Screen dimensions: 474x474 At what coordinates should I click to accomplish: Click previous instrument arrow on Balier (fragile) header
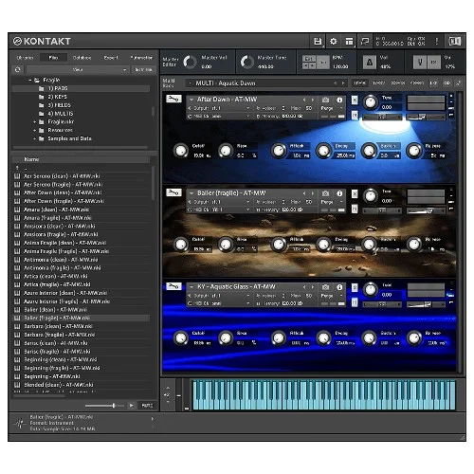click(304, 193)
